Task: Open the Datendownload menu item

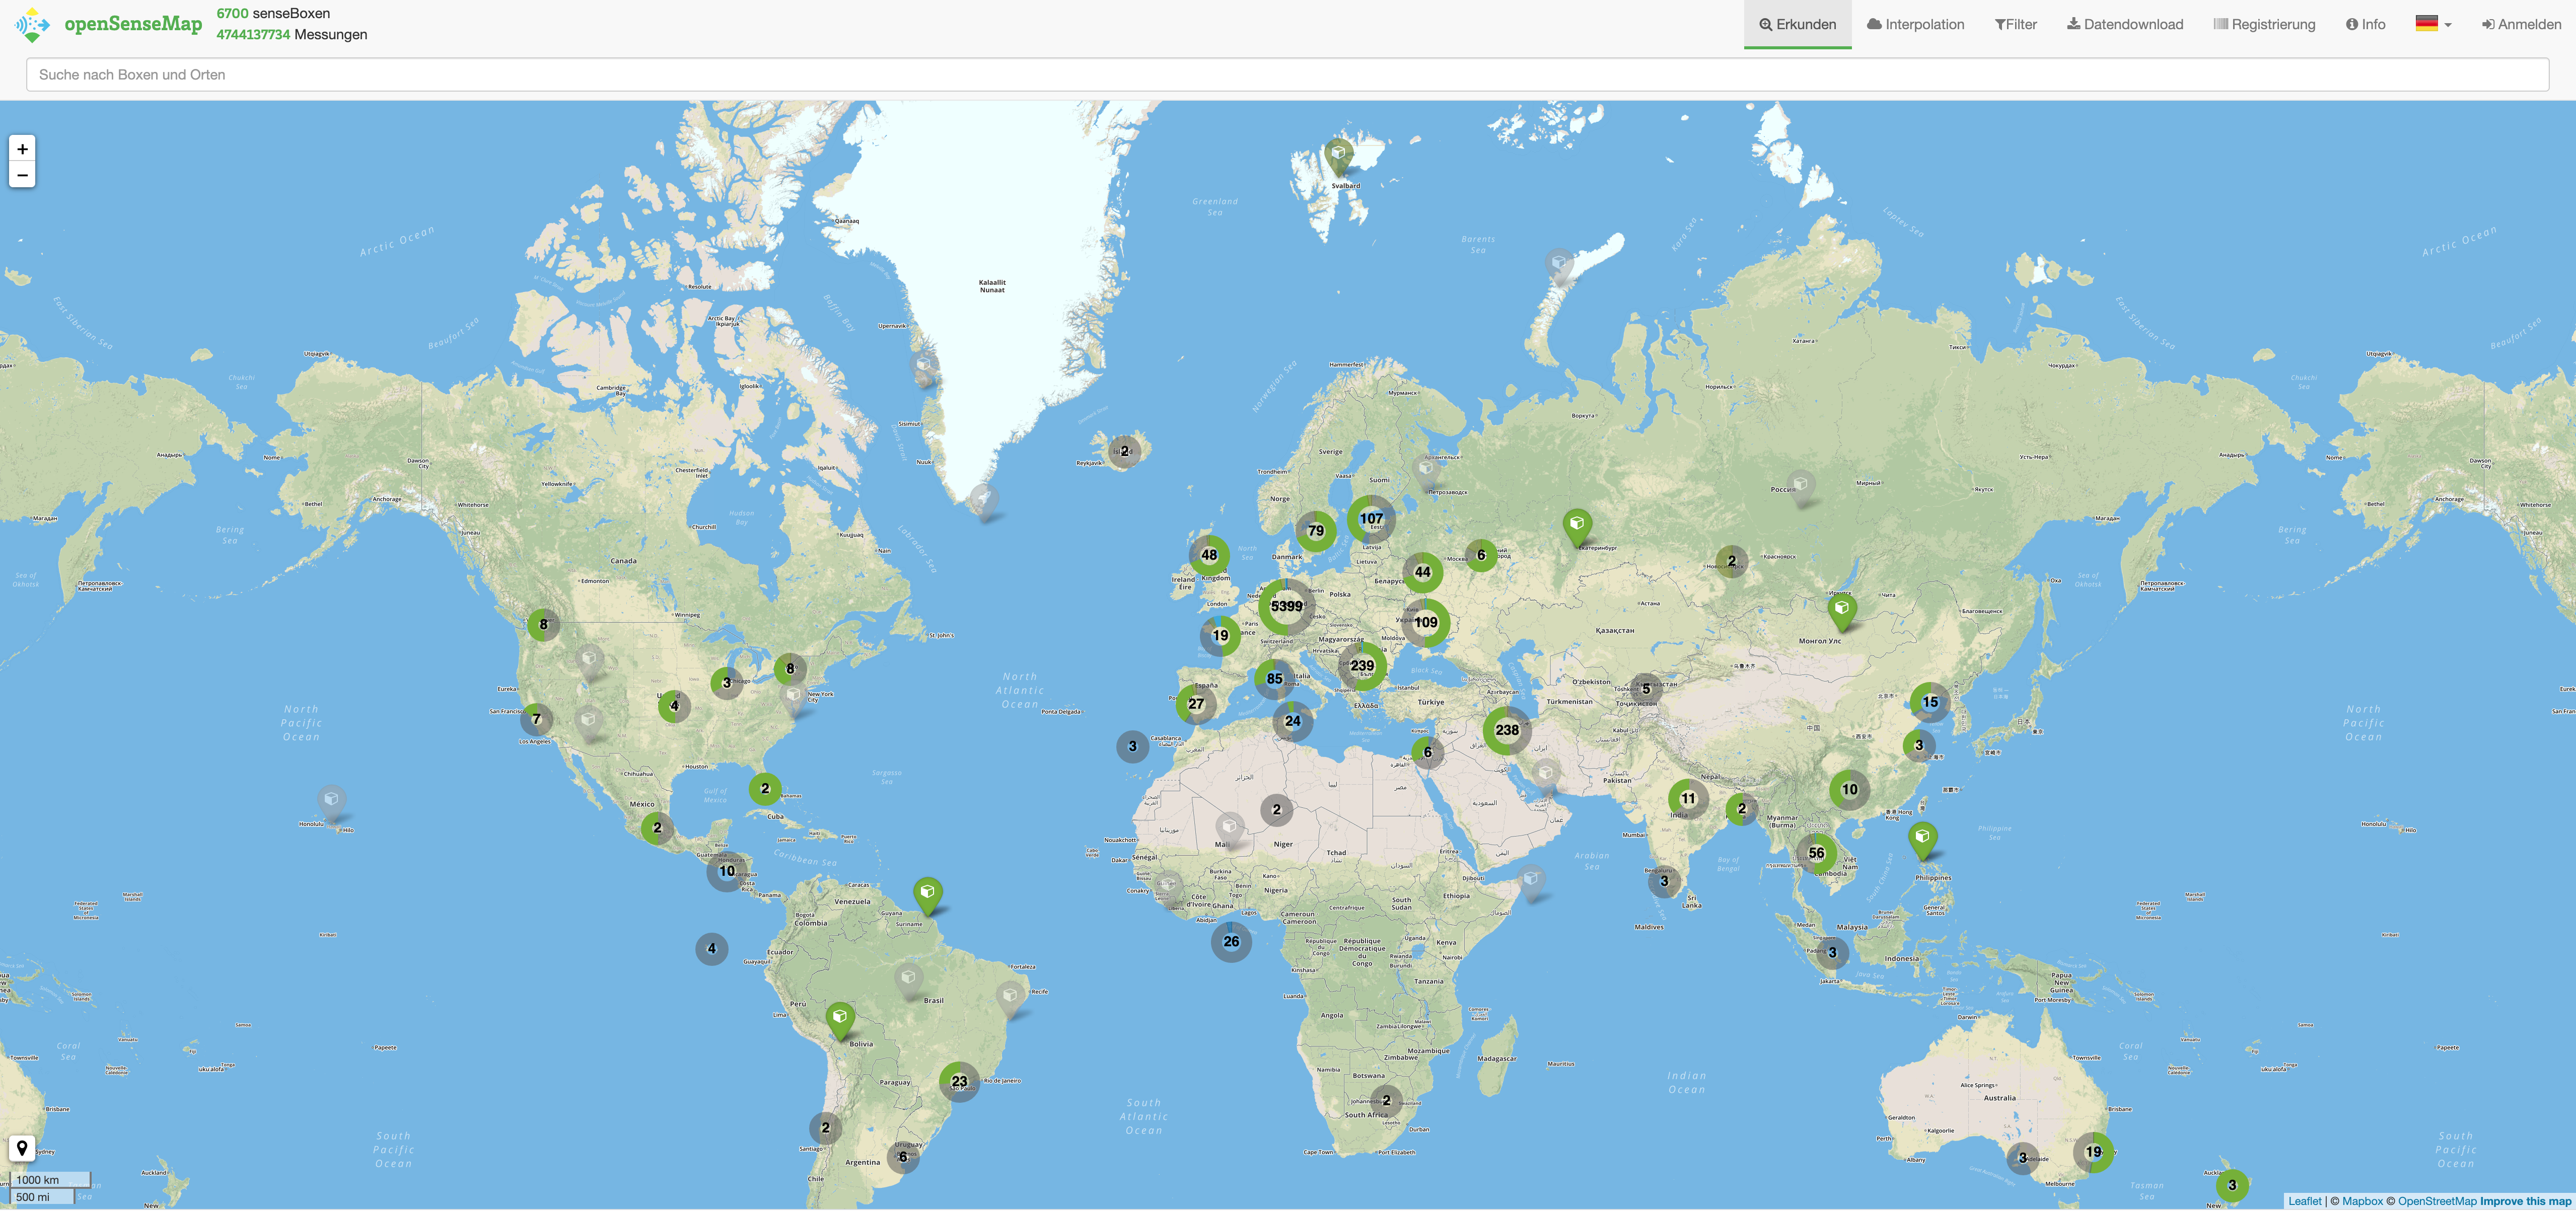Action: coord(2125,24)
